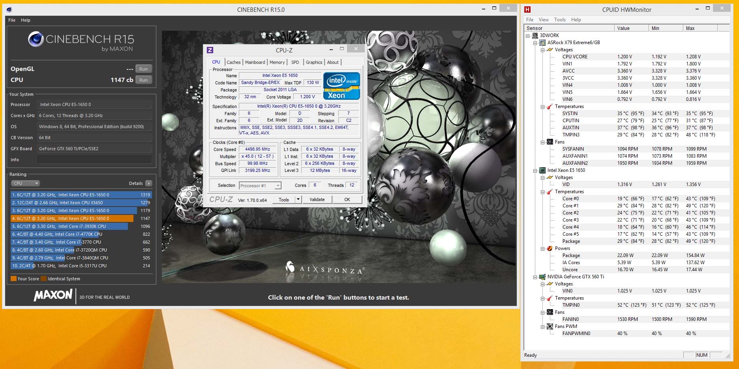Select the ASRock X79 Extreme6/GB motherboard icon
Screen dimensions: 739x369
pyautogui.click(x=542, y=43)
